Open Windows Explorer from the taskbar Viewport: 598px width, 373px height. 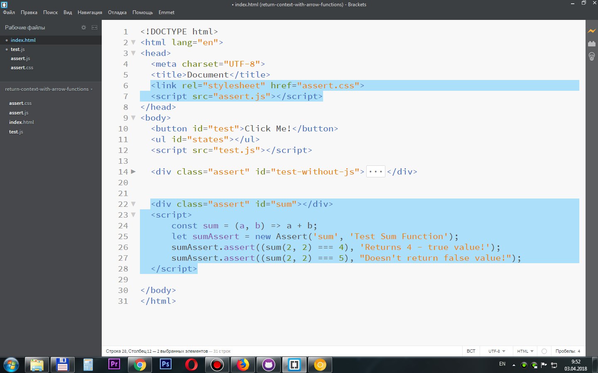[37, 365]
